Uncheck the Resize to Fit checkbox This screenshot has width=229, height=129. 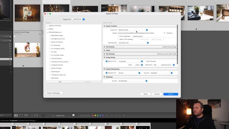[107, 61]
